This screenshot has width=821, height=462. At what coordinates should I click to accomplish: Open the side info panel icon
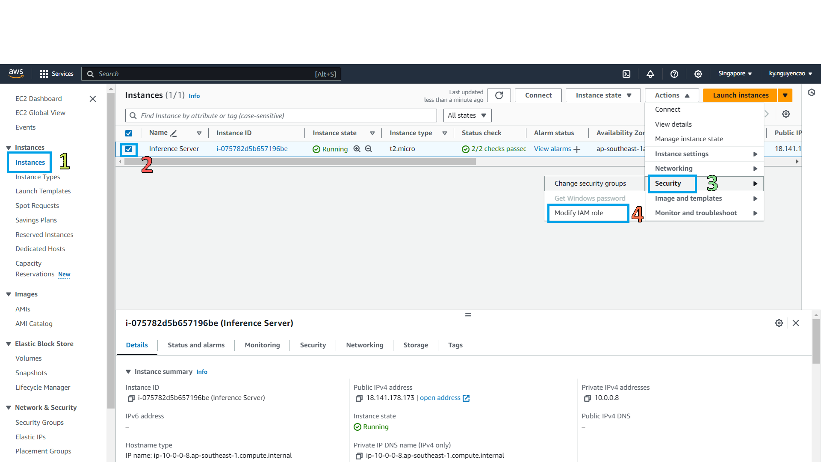[812, 92]
